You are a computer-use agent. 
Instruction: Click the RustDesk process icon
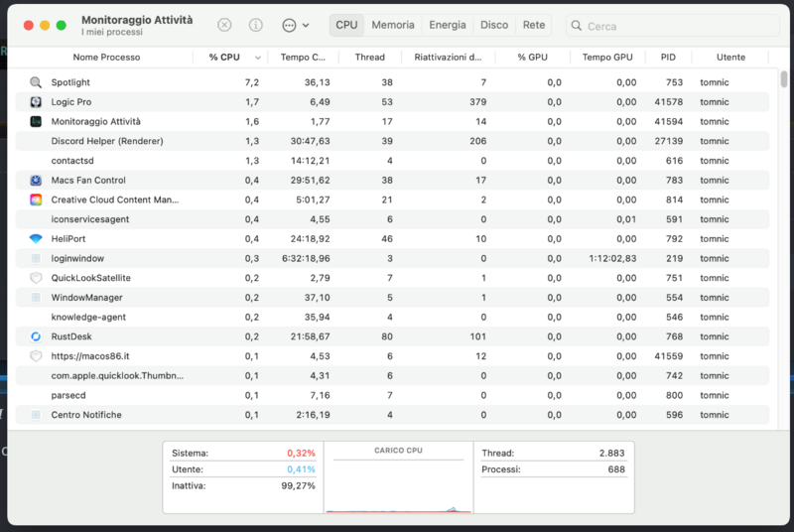pos(36,336)
